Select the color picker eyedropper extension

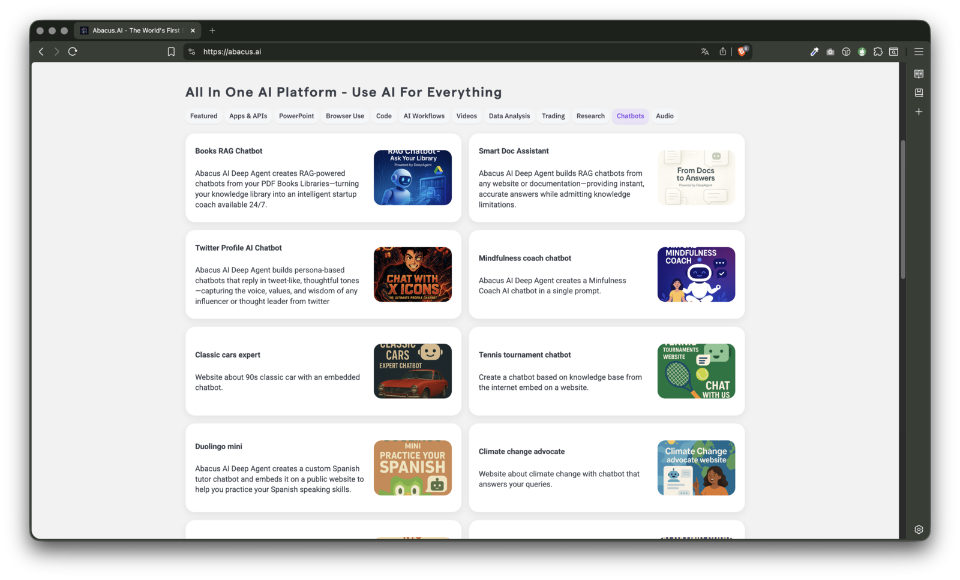[x=814, y=52]
